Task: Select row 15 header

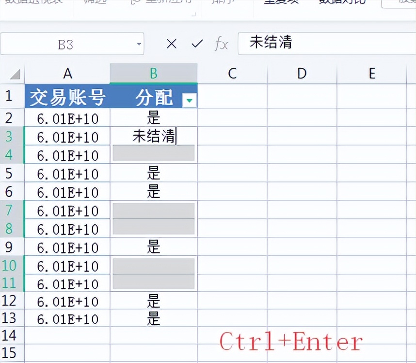Action: [x=12, y=353]
